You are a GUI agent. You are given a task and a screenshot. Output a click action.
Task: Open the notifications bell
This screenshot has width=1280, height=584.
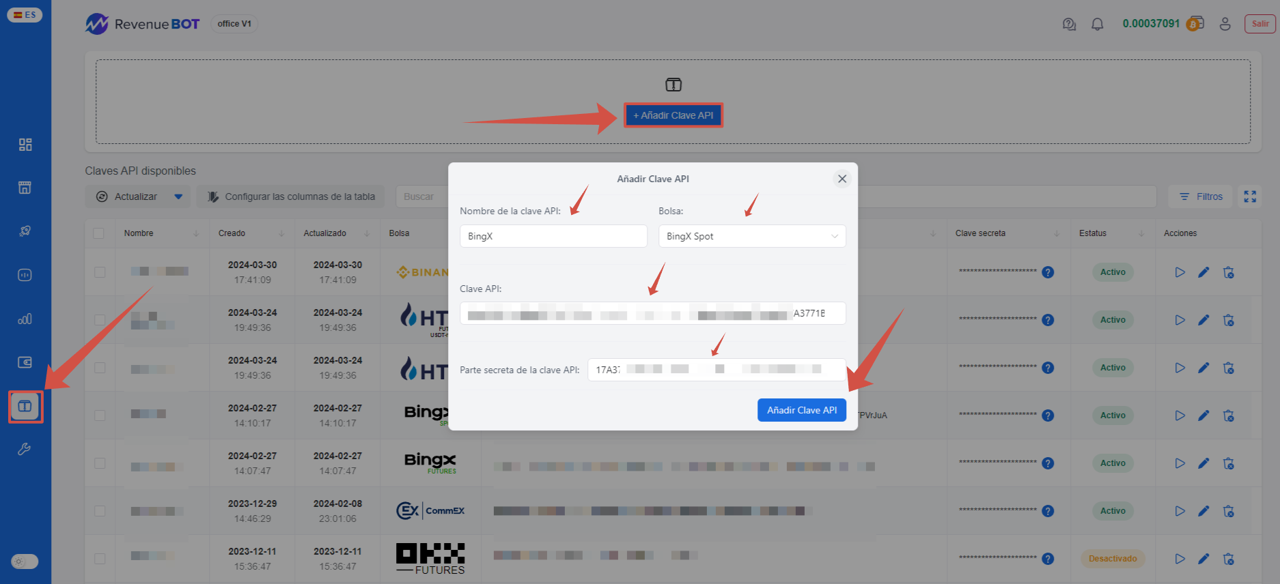(x=1098, y=24)
